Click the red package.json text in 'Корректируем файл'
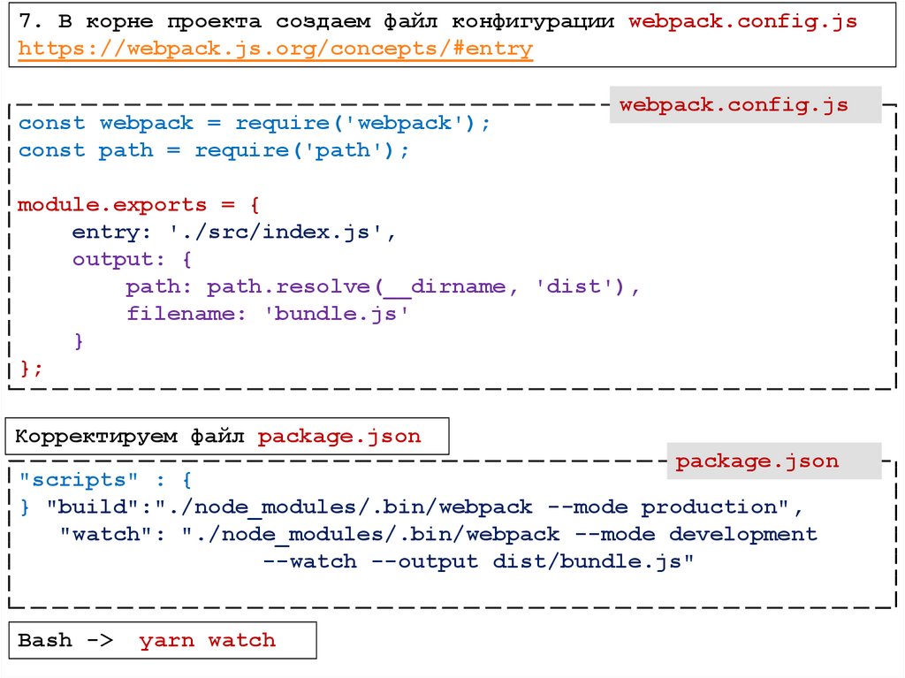 pos(339,436)
